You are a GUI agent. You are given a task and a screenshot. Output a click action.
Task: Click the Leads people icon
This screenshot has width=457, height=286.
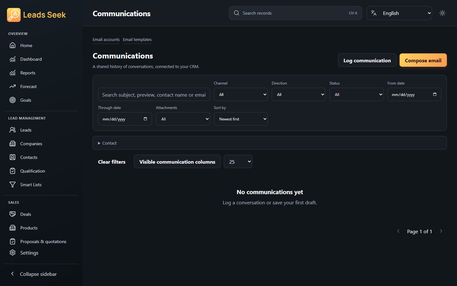pyautogui.click(x=12, y=130)
